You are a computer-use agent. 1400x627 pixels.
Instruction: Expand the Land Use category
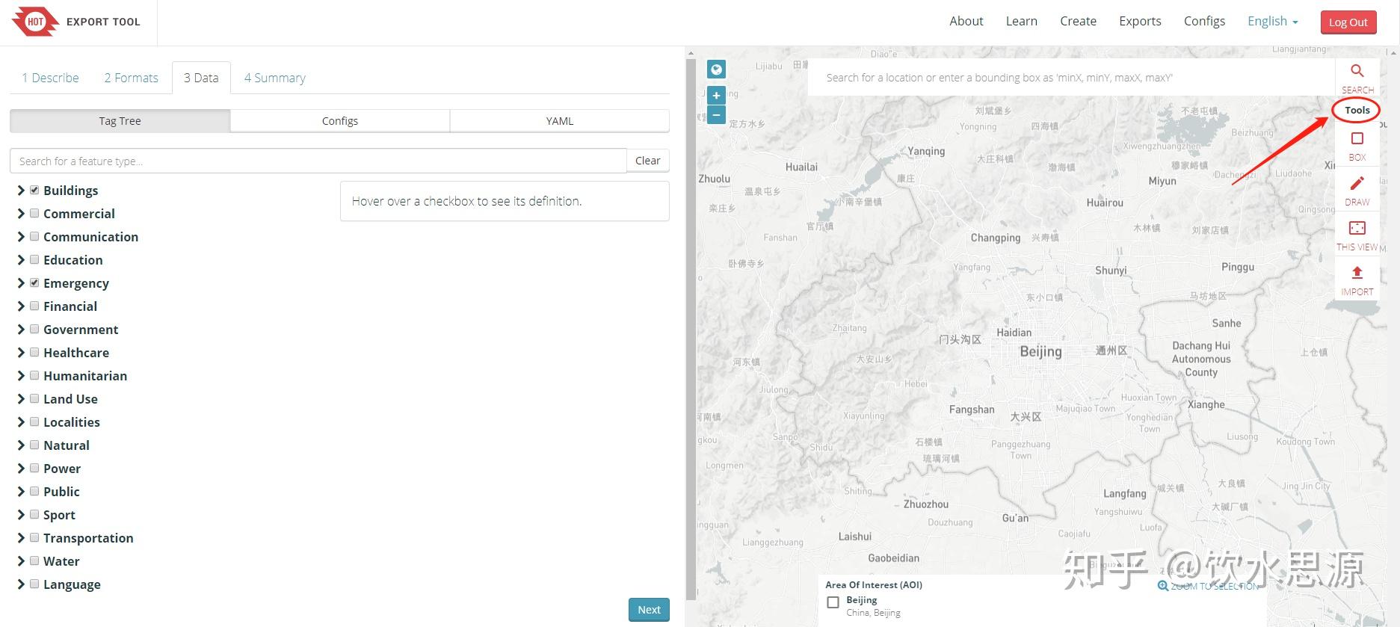click(x=21, y=399)
